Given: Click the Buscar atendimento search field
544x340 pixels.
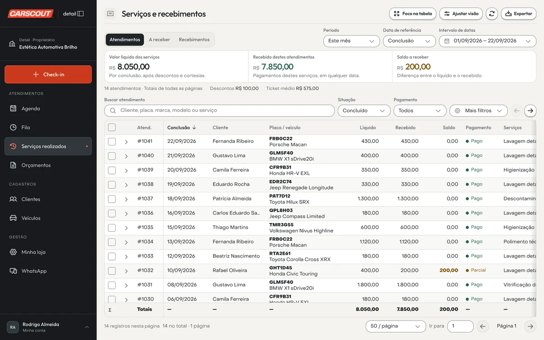Looking at the screenshot, I should tap(219, 111).
